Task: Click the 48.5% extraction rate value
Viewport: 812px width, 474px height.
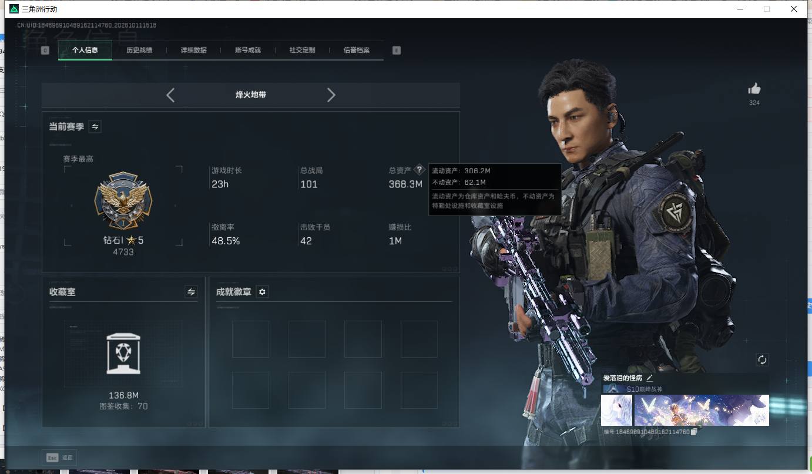Action: tap(226, 241)
